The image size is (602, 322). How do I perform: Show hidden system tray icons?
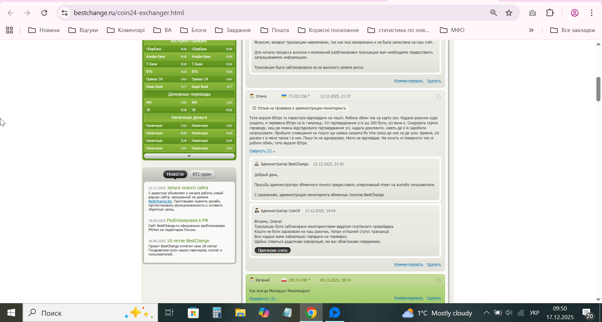[486, 313]
